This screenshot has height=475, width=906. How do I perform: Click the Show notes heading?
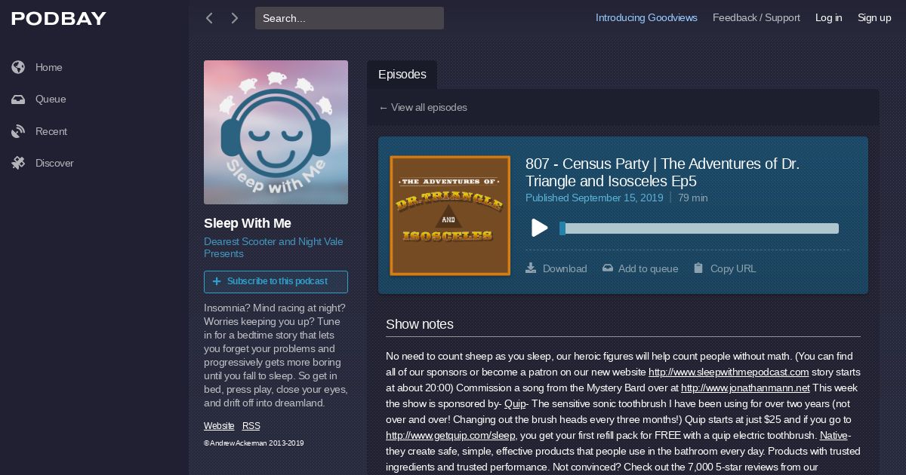pyautogui.click(x=420, y=324)
